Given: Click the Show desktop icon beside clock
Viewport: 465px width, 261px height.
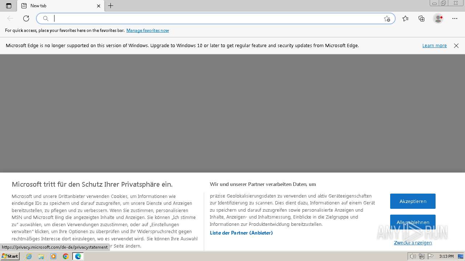Looking at the screenshot, I should tap(461, 256).
